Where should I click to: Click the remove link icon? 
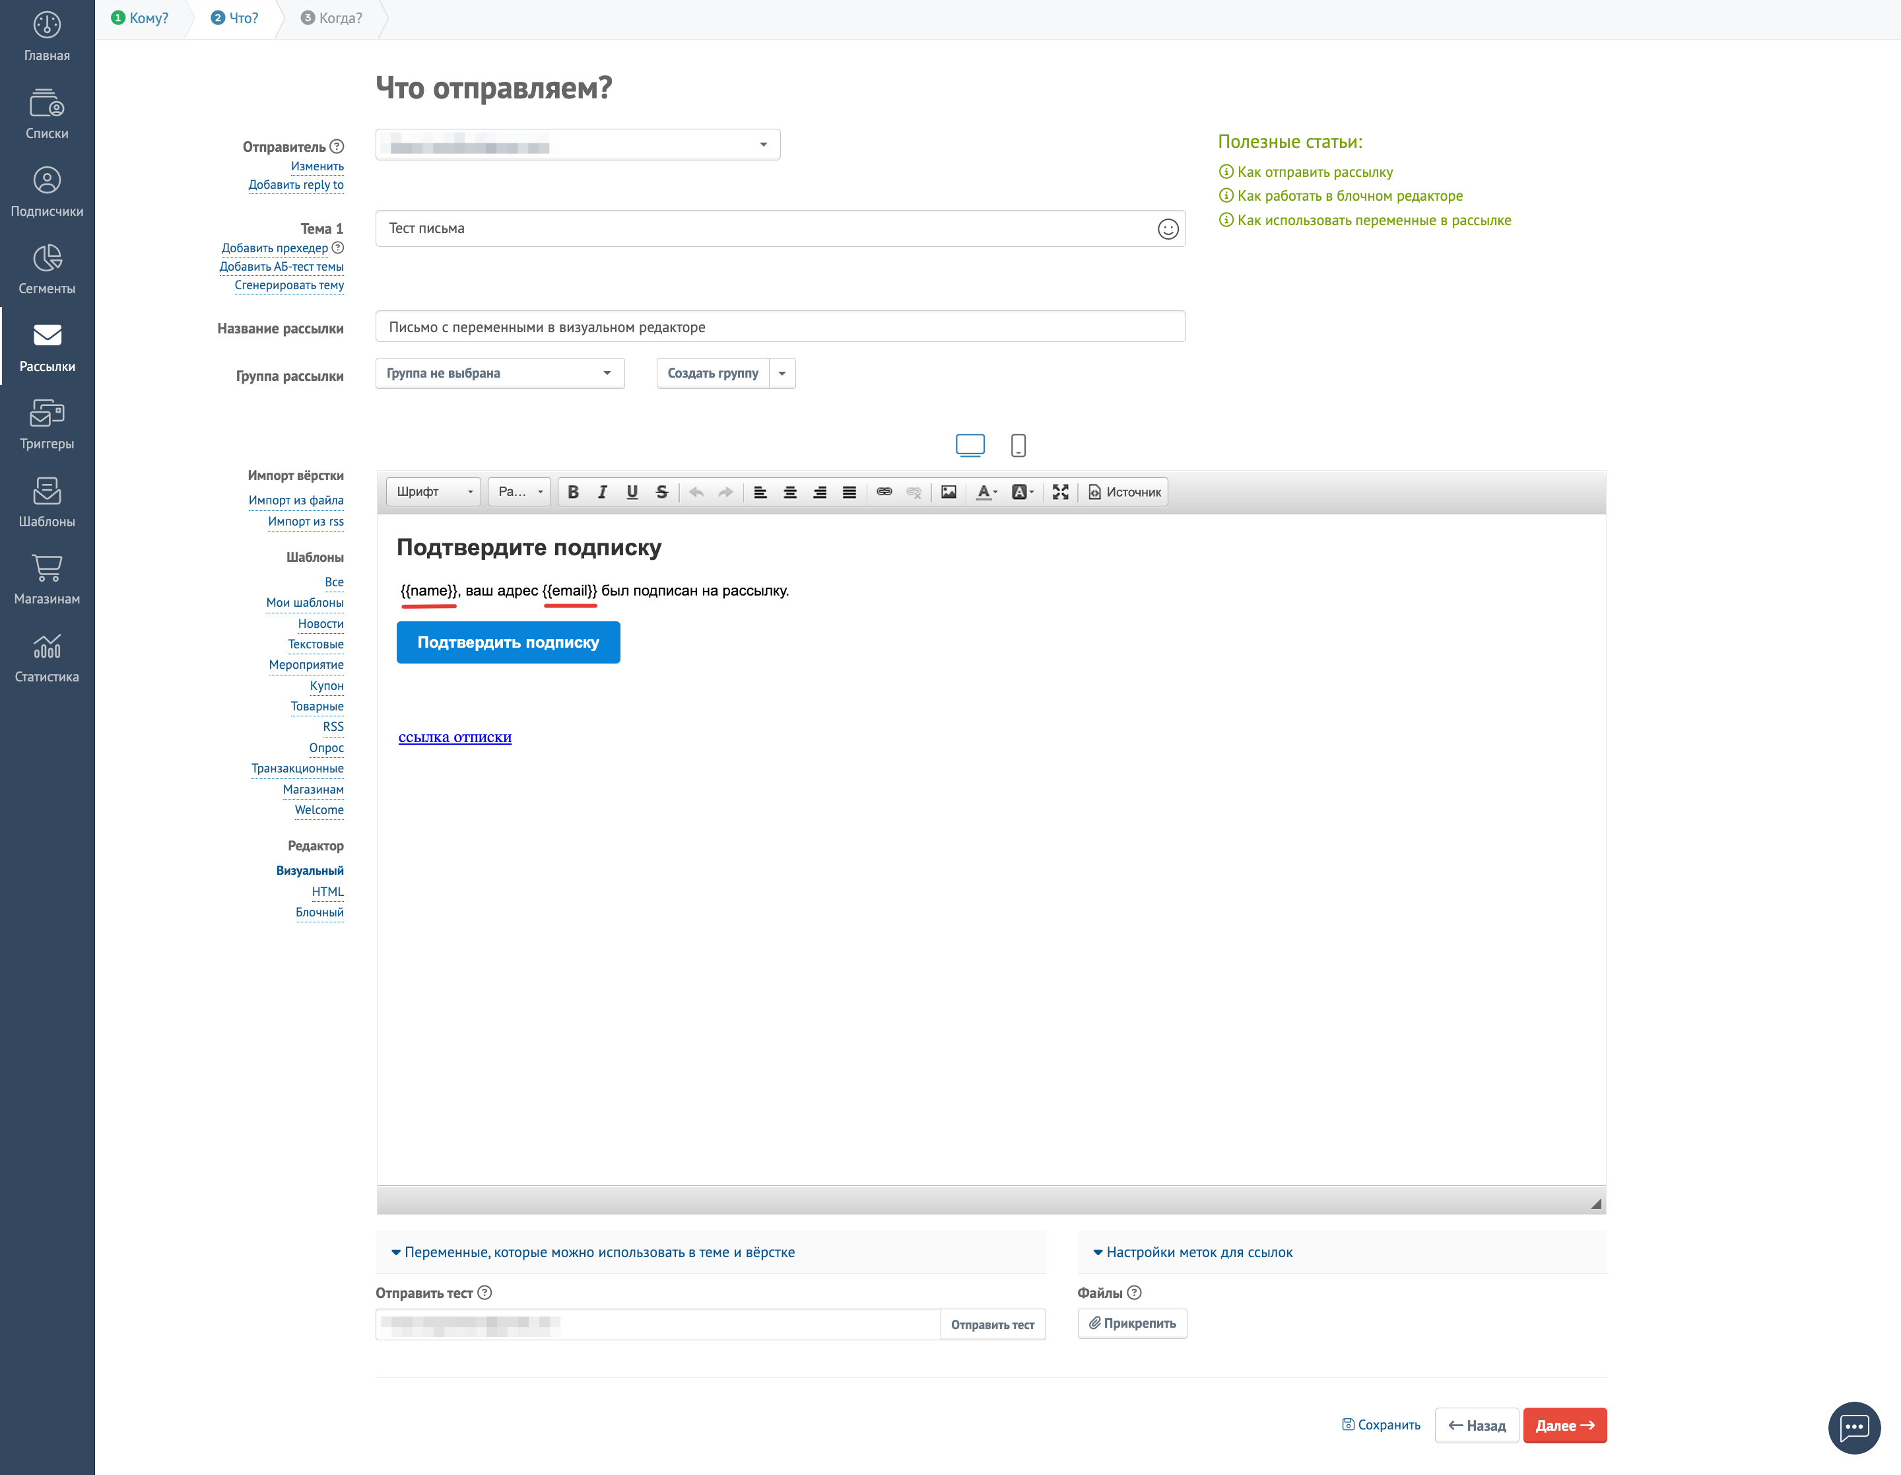914,492
